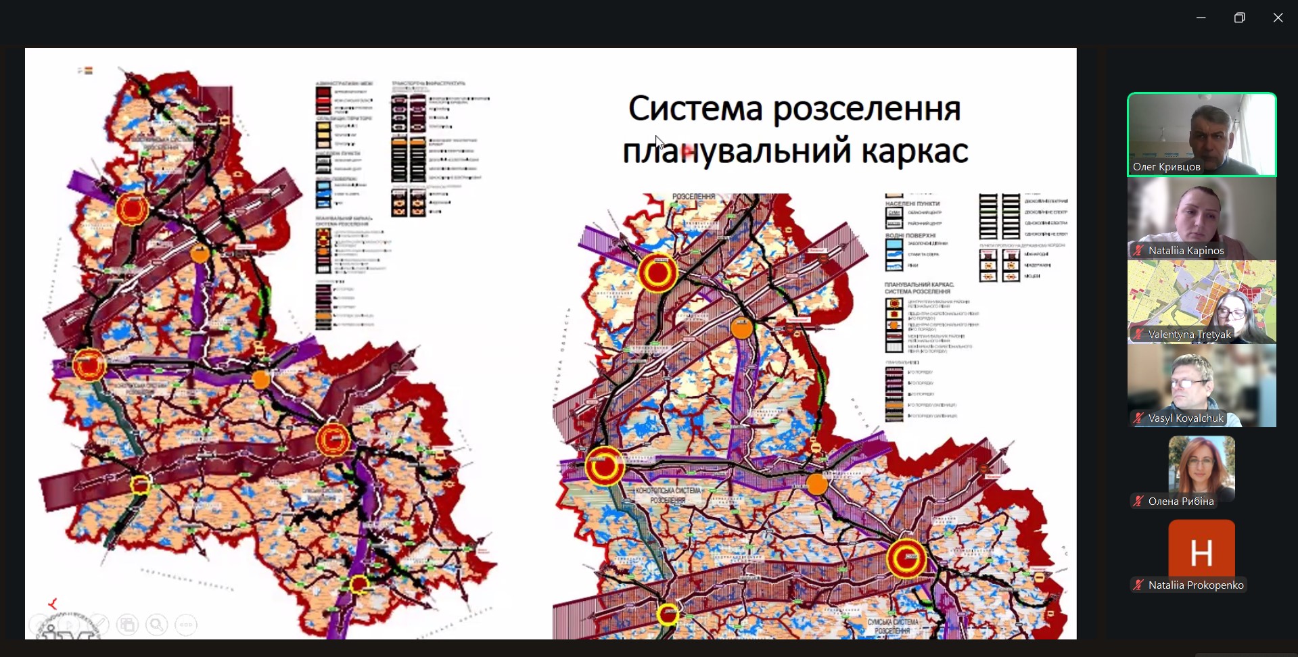This screenshot has height=657, width=1298.
Task: Click muted microphone icon beside Vasyl Kovalchuk
Action: pos(1138,418)
